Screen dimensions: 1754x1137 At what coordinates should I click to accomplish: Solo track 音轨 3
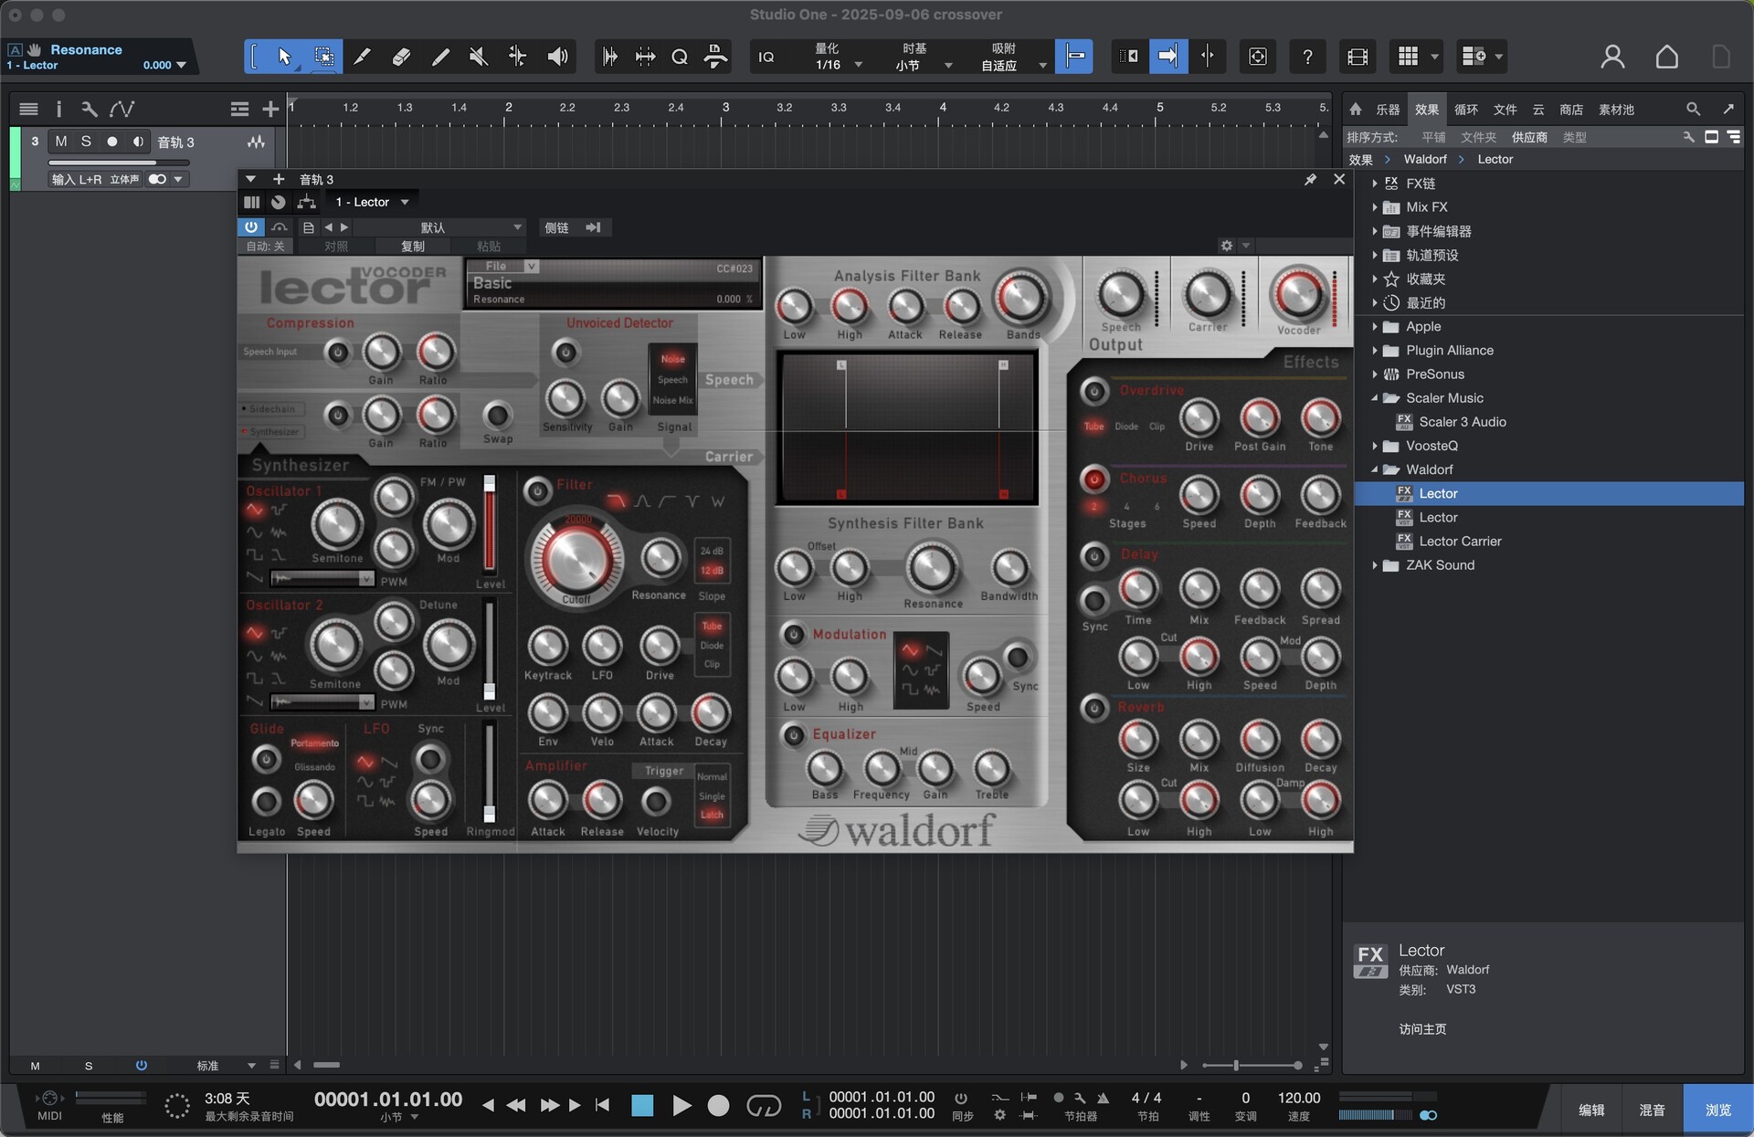pos(86,142)
